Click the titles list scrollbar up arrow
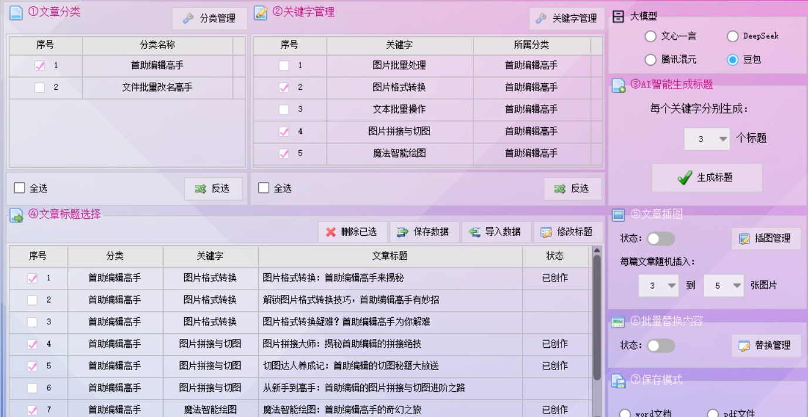 pos(597,251)
